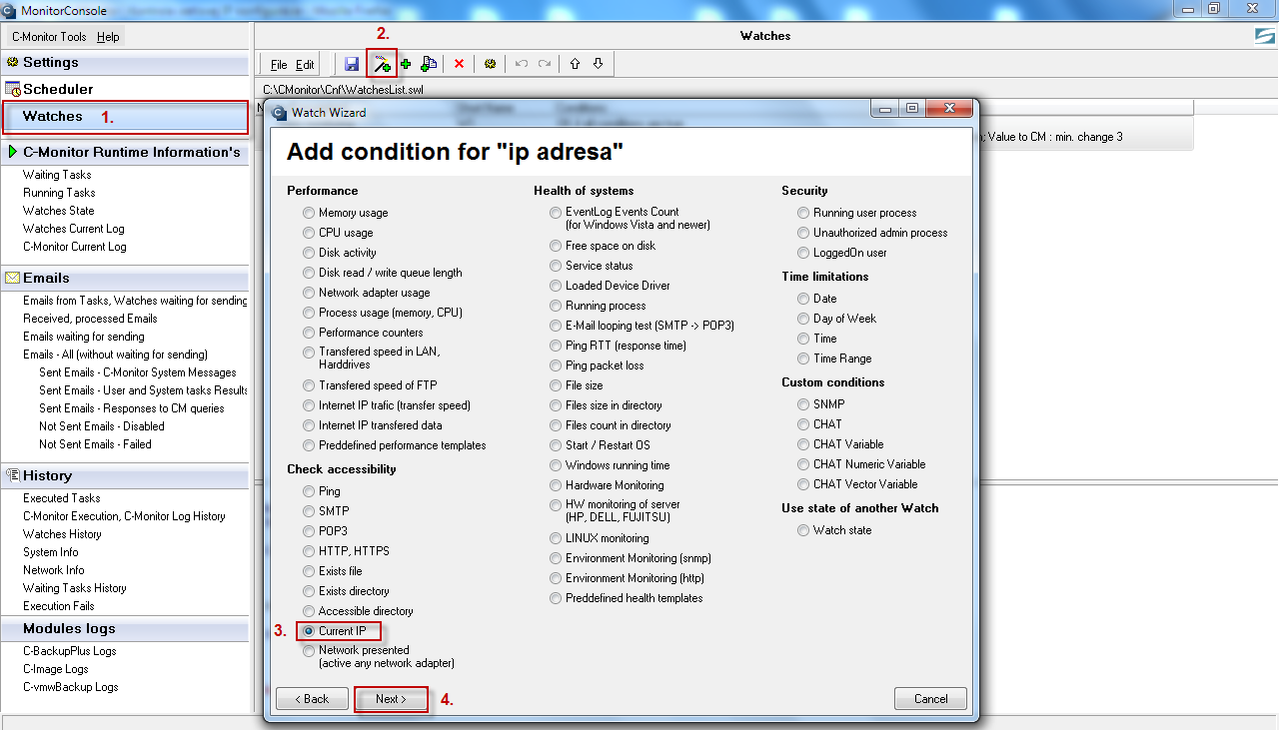Viewport: 1279px width, 730px height.
Task: Select the Time Range radio button
Action: 804,359
